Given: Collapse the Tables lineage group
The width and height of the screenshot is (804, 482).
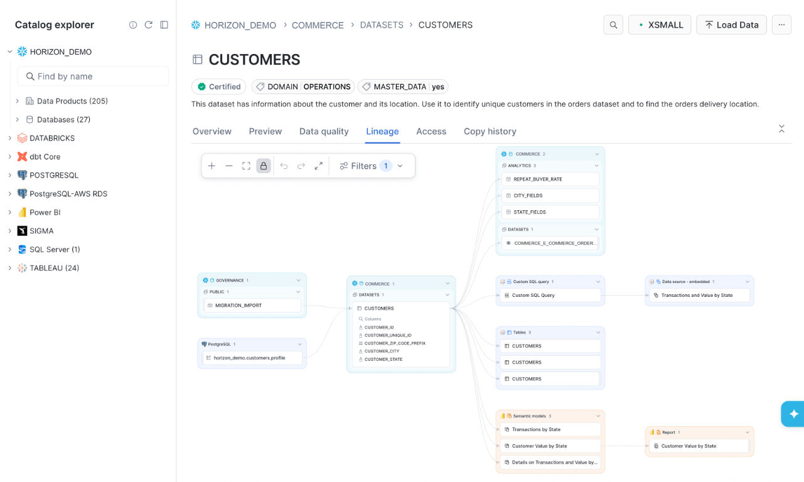Looking at the screenshot, I should click(598, 333).
